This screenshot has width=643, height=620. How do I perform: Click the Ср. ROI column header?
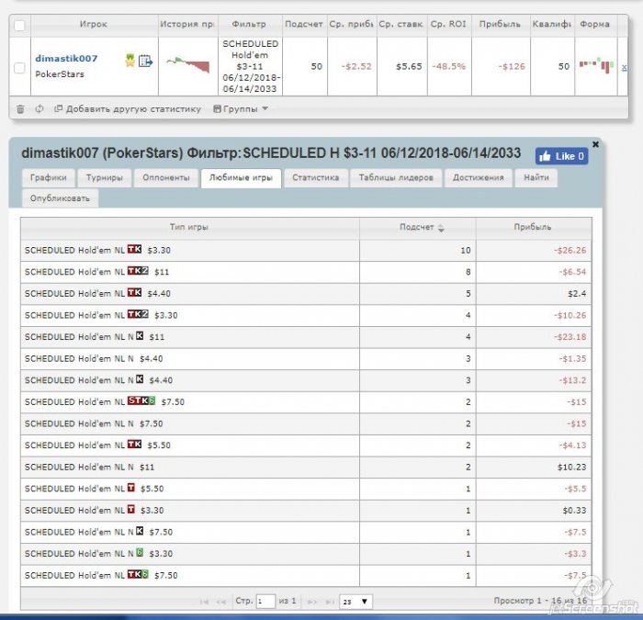tap(449, 25)
